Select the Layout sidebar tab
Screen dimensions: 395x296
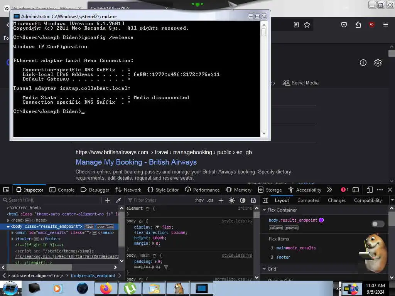[282, 200]
